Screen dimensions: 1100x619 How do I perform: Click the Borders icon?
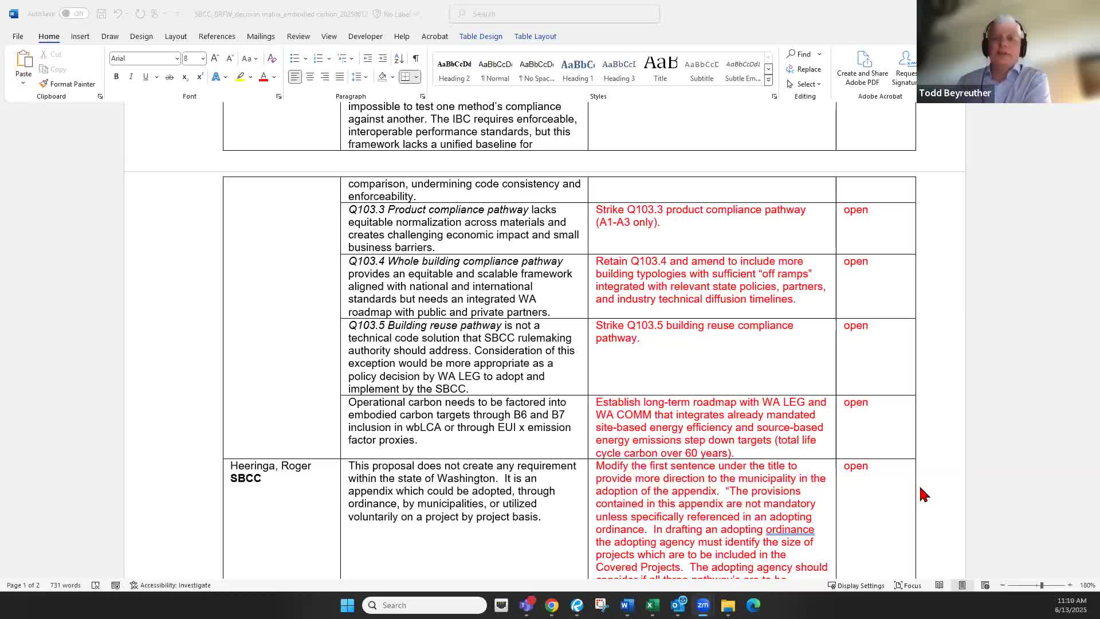tap(406, 76)
